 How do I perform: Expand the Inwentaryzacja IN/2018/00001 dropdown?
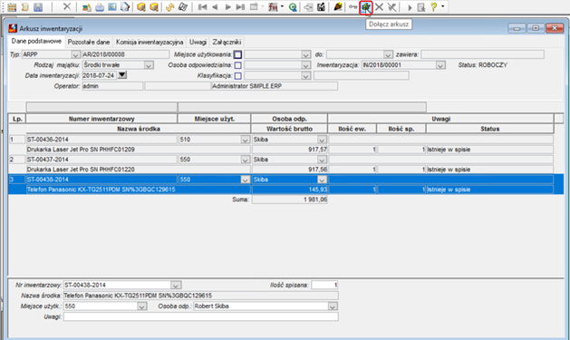[x=440, y=65]
